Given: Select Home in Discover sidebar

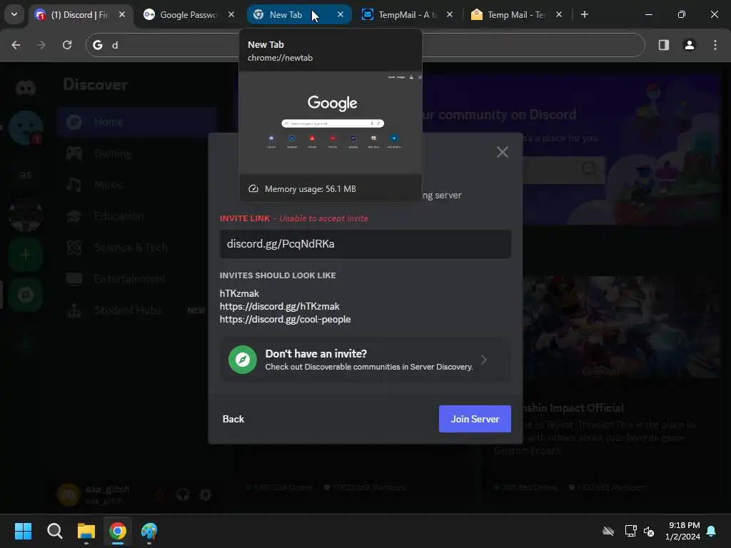Looking at the screenshot, I should pos(138,122).
